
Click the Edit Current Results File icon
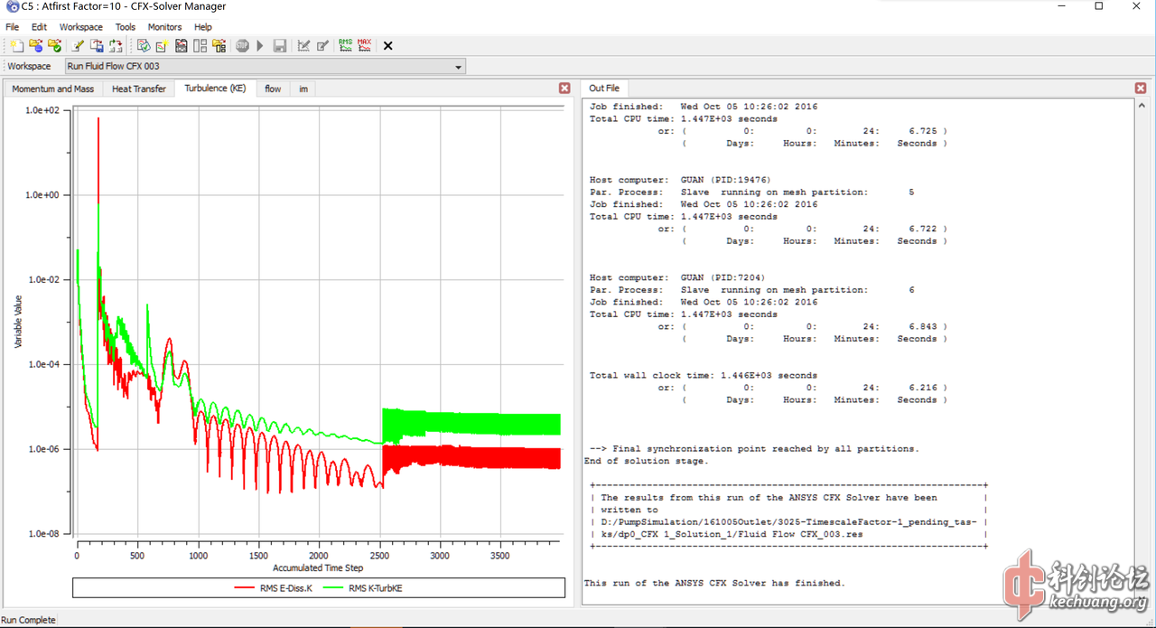322,45
